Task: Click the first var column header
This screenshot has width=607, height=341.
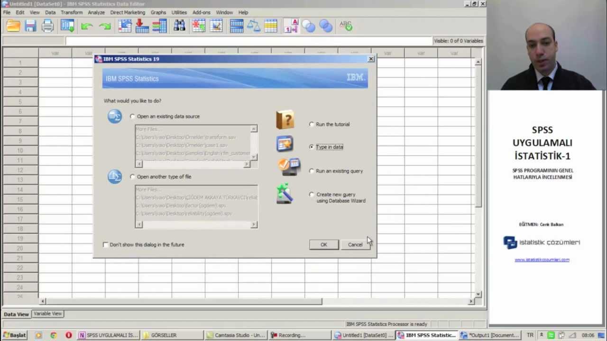Action: tap(55, 53)
